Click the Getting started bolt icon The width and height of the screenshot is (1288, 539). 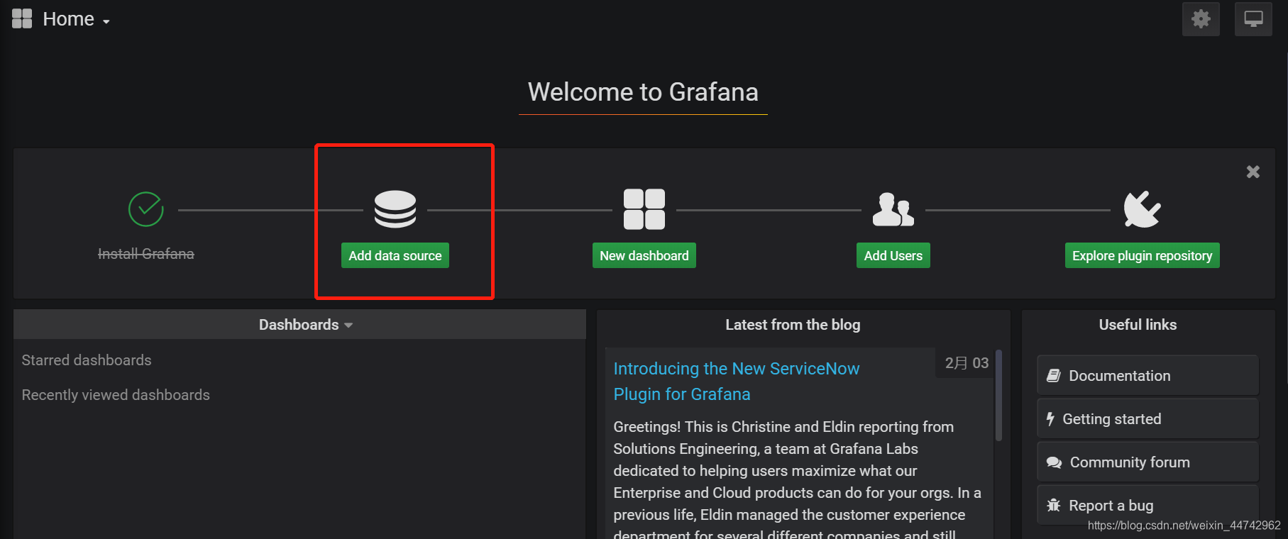(1051, 419)
